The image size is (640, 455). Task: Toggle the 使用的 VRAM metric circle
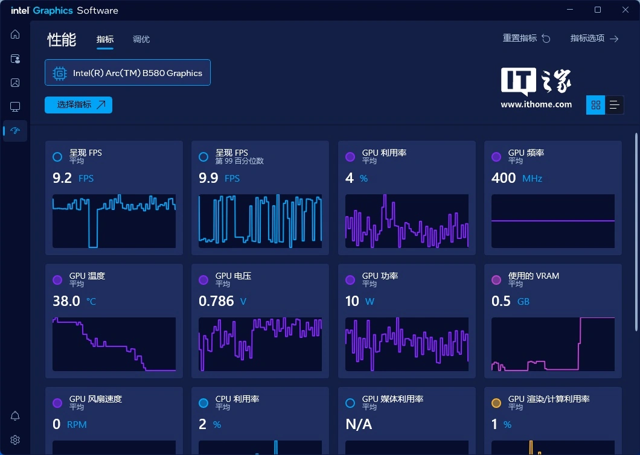coord(496,280)
